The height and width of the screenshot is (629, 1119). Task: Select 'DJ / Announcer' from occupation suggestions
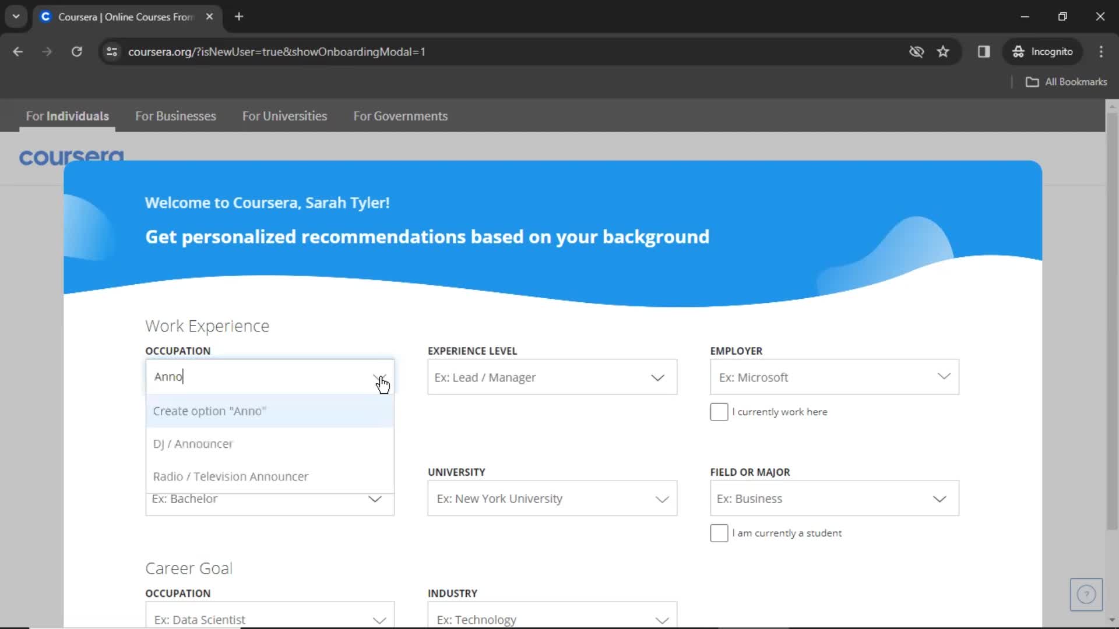pos(192,443)
